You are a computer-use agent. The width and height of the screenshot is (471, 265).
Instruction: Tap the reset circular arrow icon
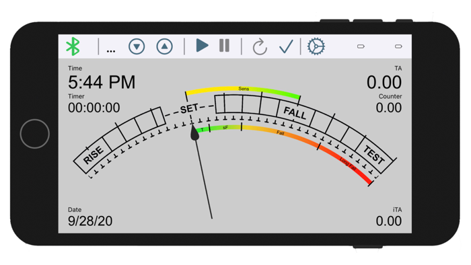pos(260,47)
